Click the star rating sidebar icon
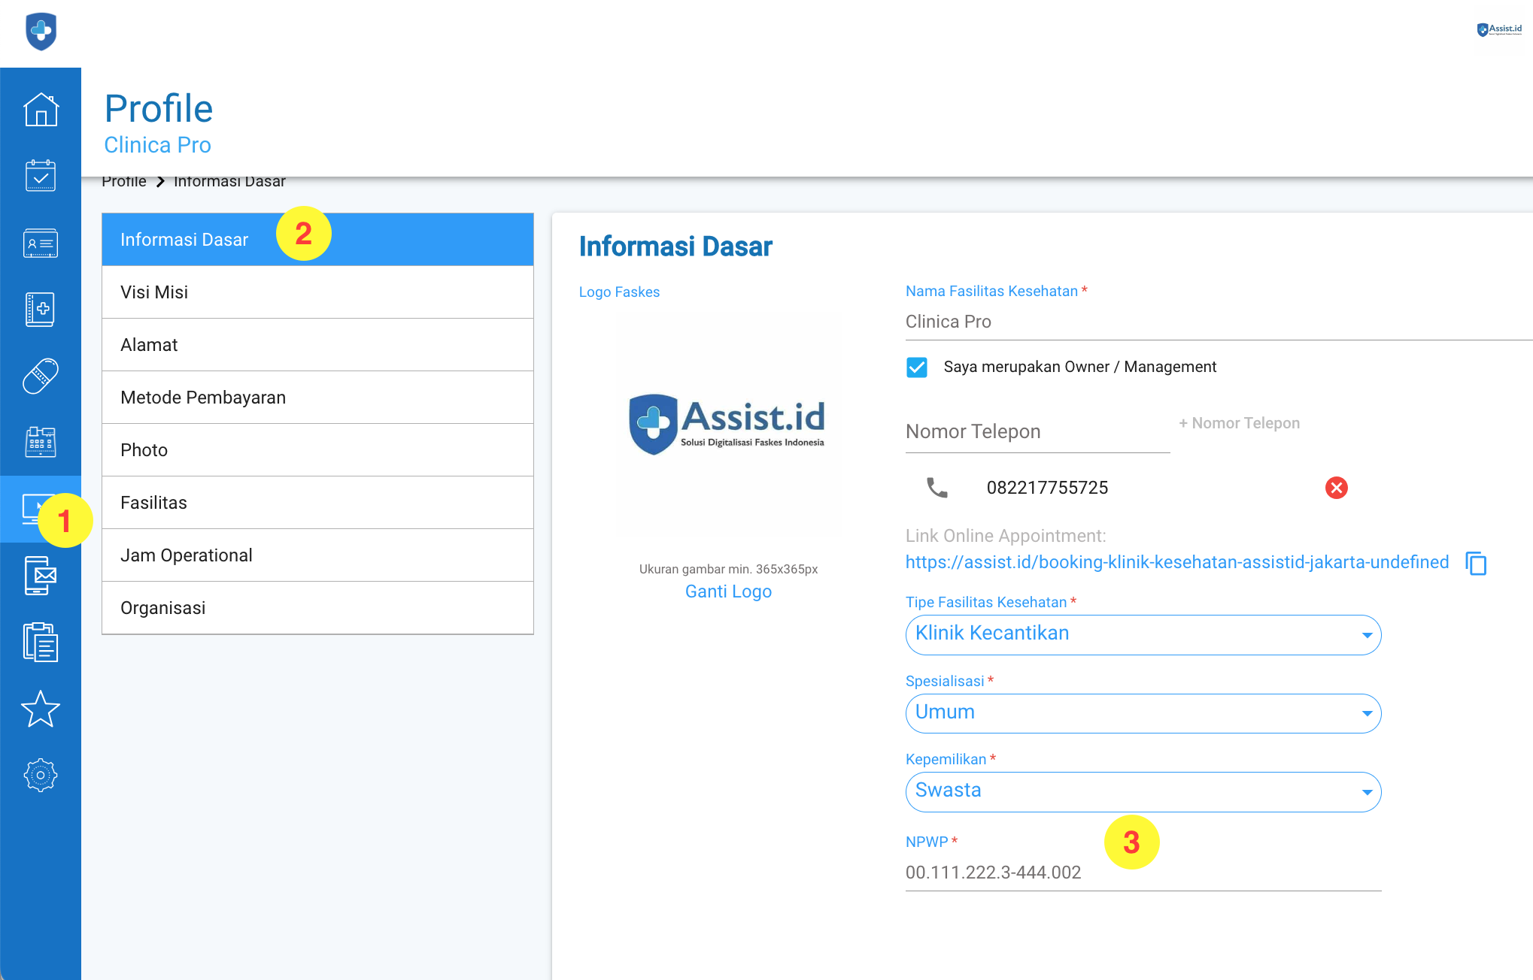Viewport: 1533px width, 980px height. 41,709
